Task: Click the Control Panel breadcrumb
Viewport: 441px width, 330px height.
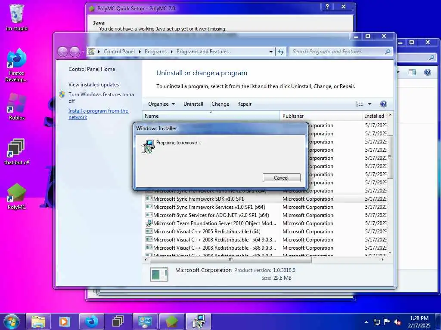Action: point(119,52)
